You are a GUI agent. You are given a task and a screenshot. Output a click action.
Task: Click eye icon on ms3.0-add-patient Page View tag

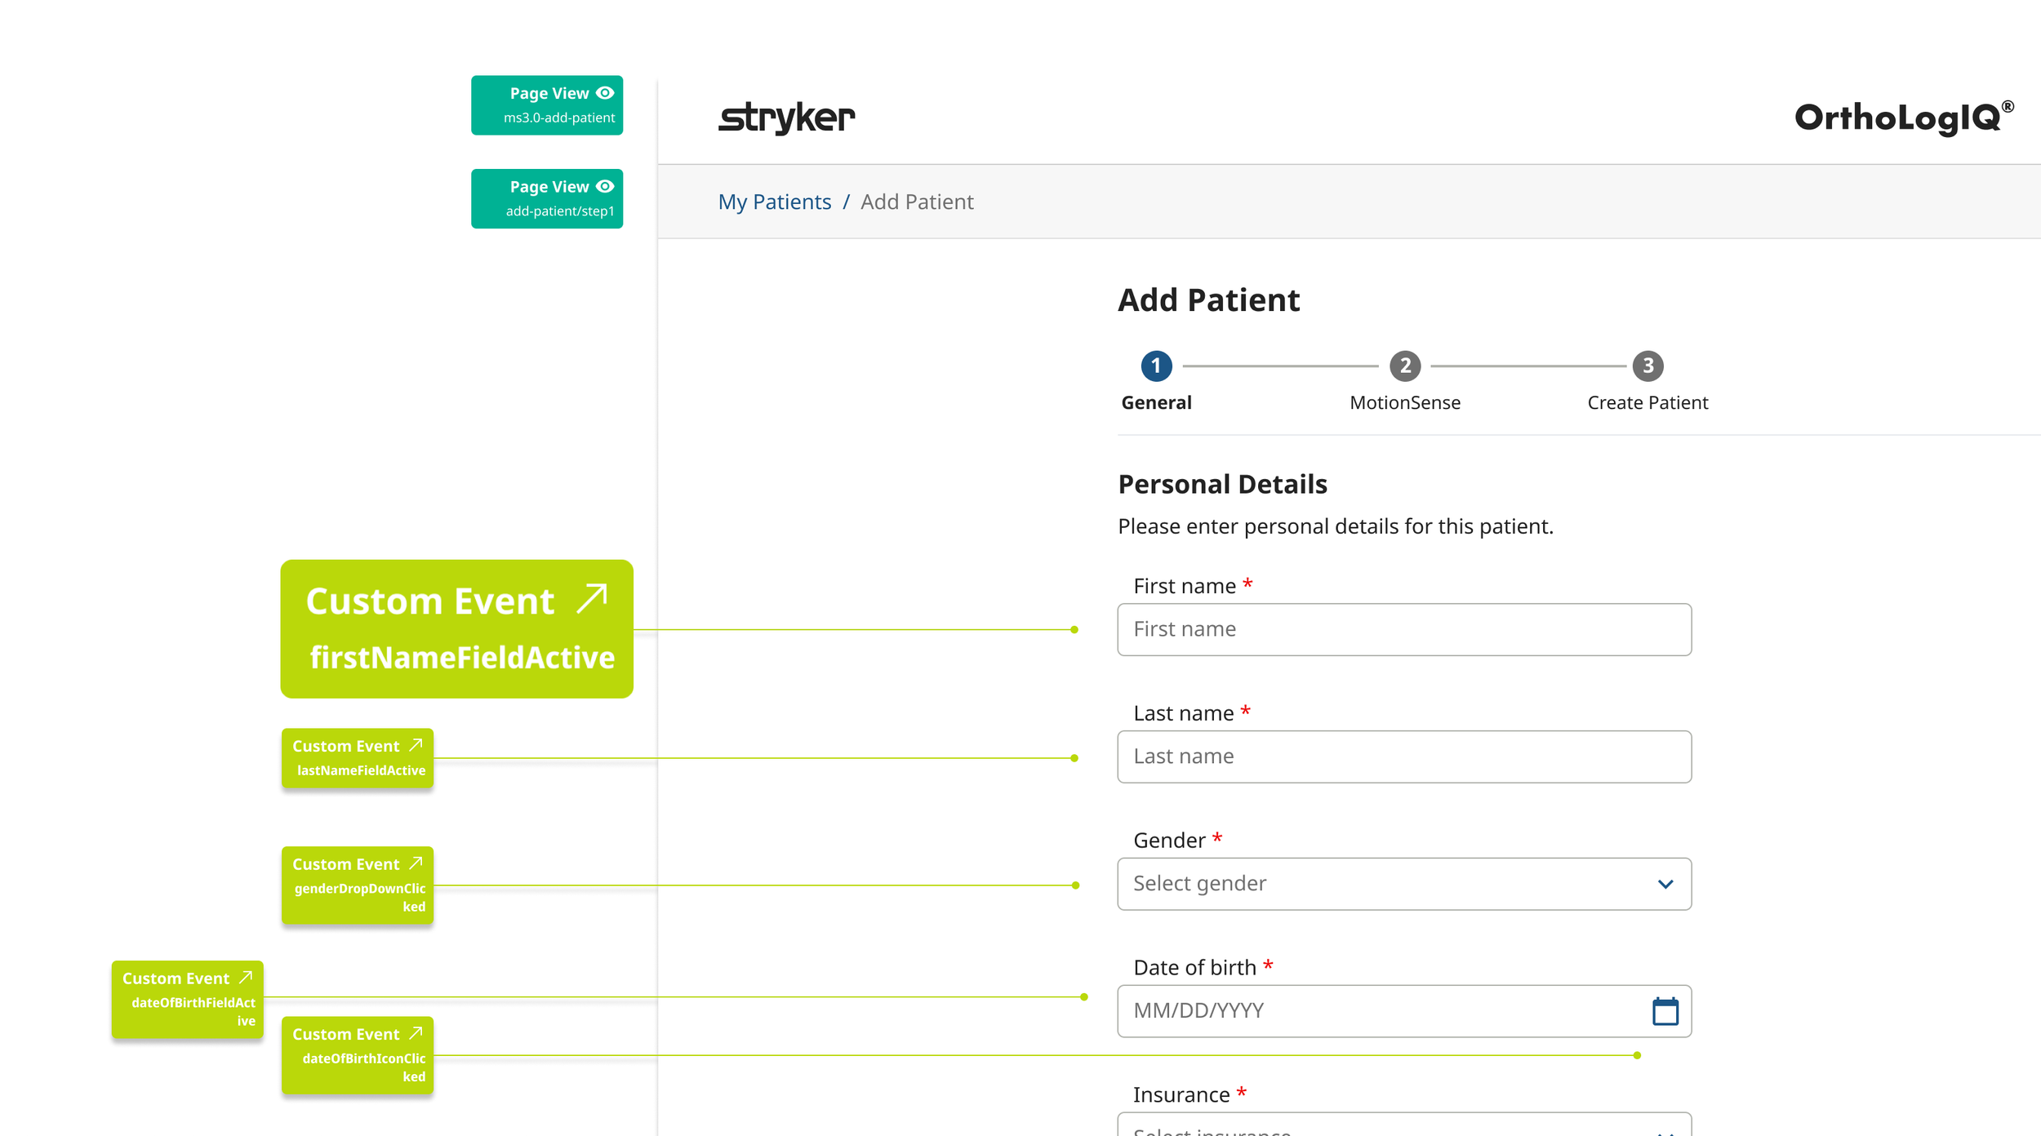pos(605,93)
